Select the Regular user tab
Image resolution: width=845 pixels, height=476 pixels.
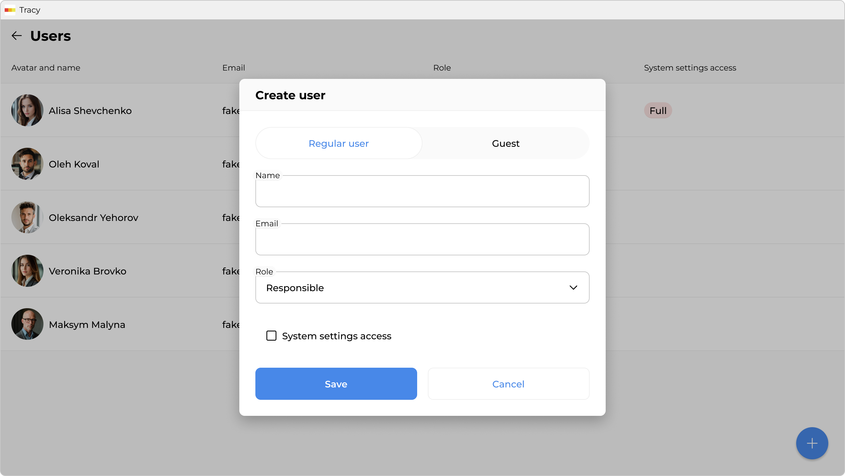[x=338, y=143]
